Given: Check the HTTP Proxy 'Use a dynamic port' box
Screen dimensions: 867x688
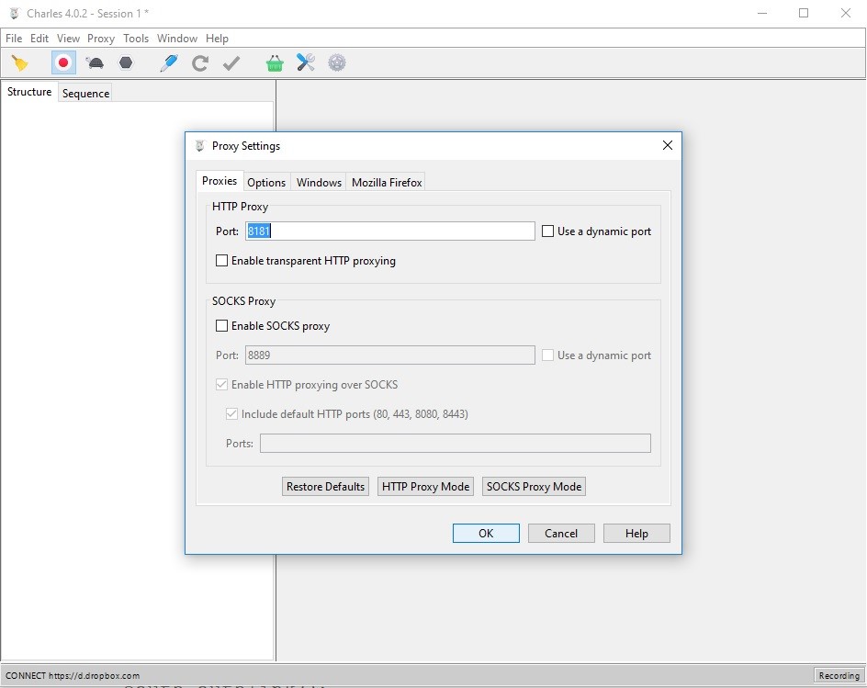Looking at the screenshot, I should pyautogui.click(x=548, y=231).
